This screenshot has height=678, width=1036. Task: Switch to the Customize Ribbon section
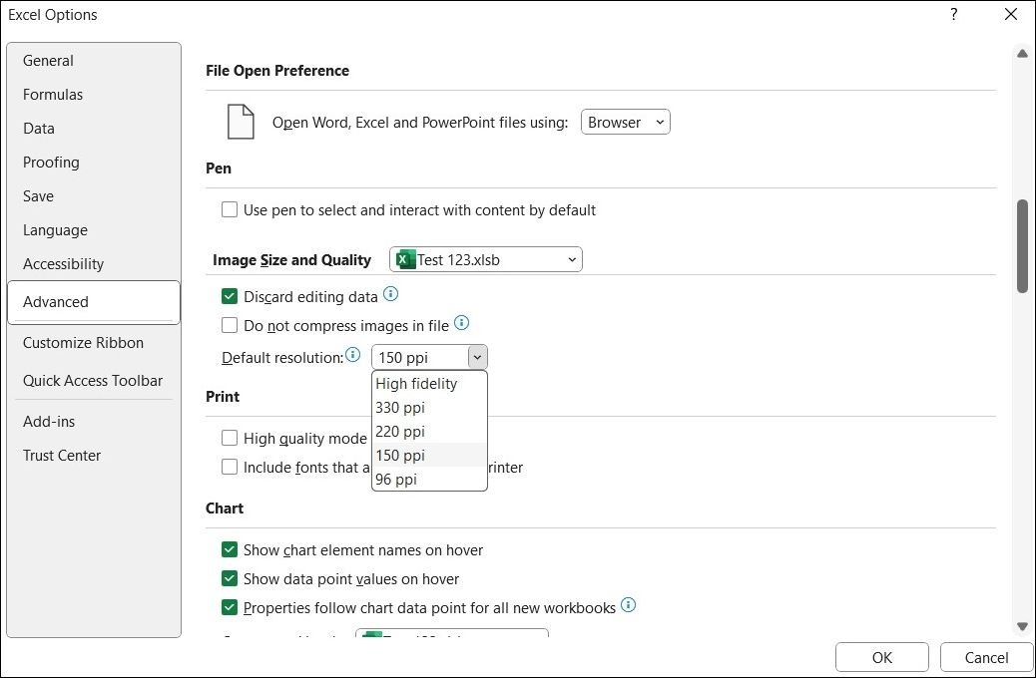pos(83,342)
